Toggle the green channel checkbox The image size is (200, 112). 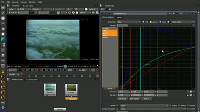coord(151,22)
